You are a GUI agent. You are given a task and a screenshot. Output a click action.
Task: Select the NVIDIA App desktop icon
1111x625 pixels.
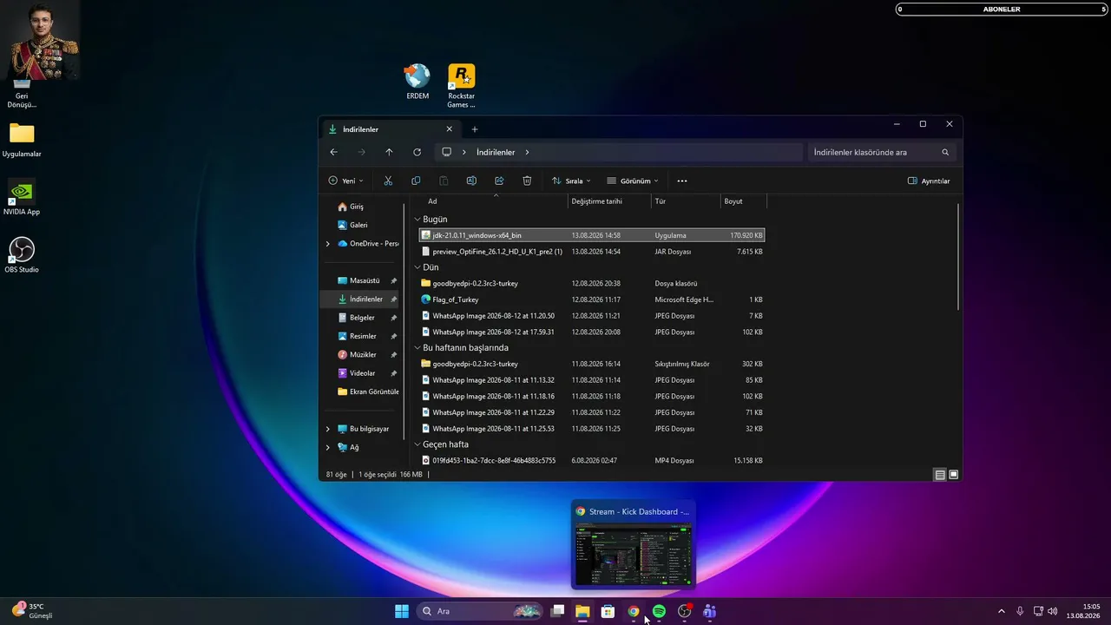click(22, 197)
